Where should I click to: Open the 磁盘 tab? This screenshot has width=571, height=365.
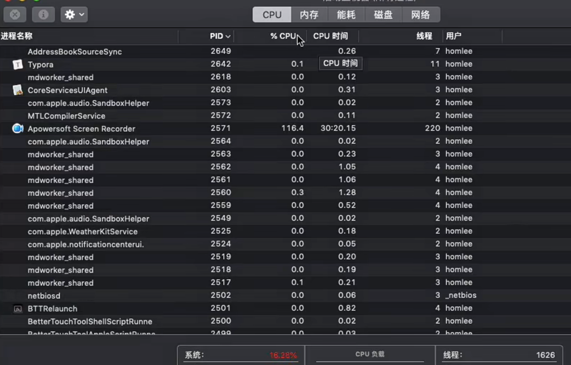pyautogui.click(x=383, y=15)
